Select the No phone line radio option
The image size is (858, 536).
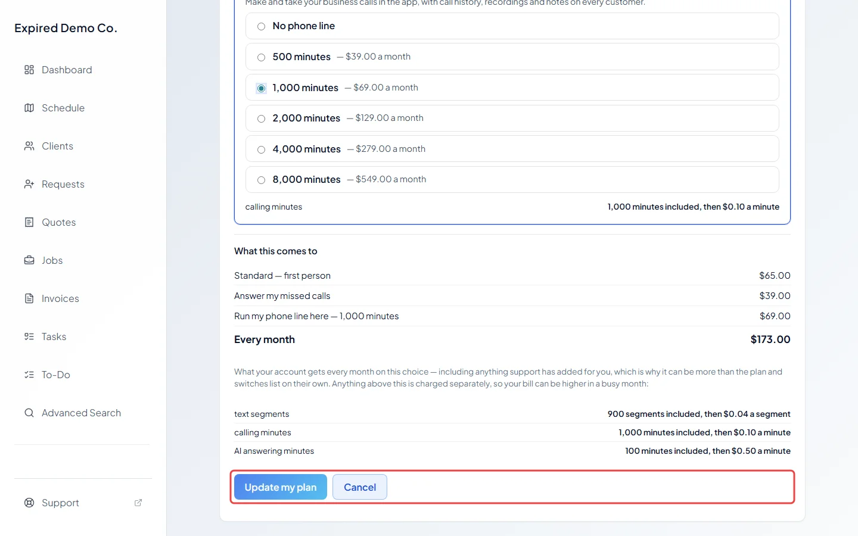tap(261, 26)
